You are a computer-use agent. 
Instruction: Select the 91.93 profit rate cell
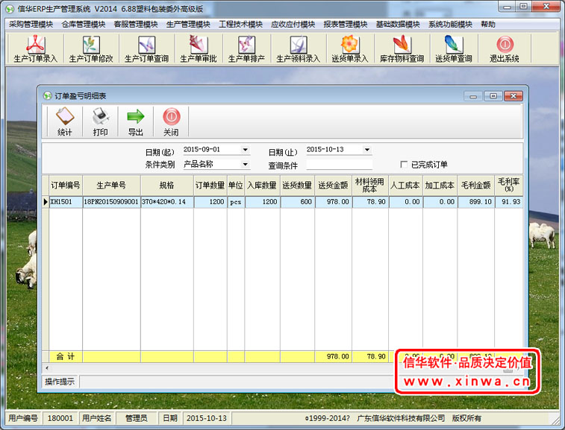click(x=508, y=202)
